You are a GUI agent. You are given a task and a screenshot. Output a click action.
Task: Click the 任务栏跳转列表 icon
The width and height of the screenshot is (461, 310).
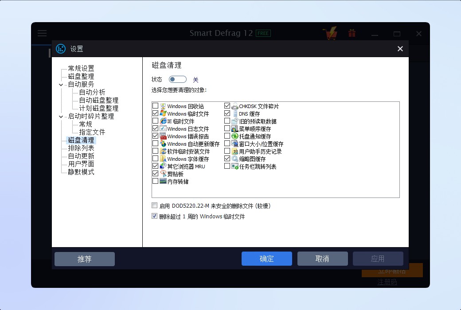(234, 167)
